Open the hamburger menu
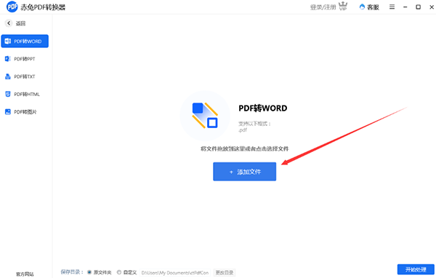The image size is (436, 278). [x=392, y=7]
